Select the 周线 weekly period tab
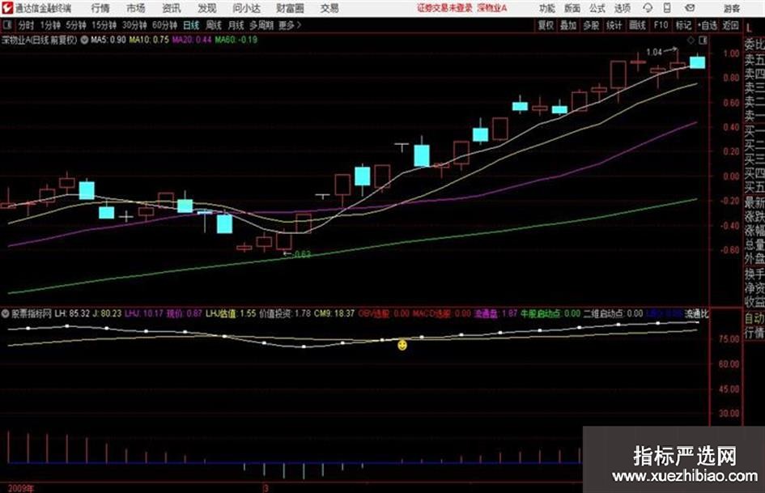 [x=214, y=25]
